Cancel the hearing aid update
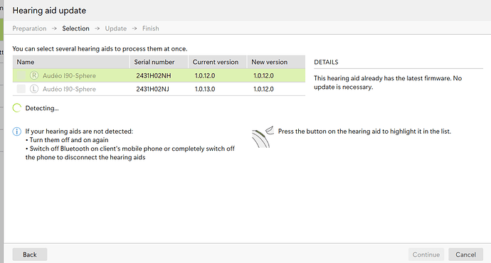The height and width of the screenshot is (263, 491). (465, 254)
